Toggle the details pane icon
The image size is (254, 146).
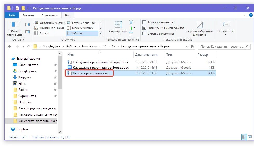(x=28, y=32)
